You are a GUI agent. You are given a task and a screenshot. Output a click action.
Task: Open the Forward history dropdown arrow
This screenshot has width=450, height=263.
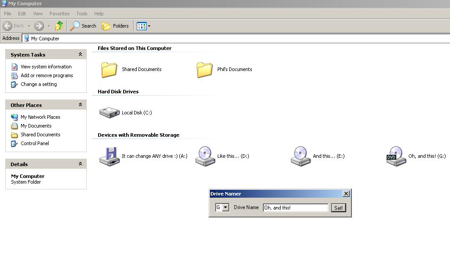(49, 26)
